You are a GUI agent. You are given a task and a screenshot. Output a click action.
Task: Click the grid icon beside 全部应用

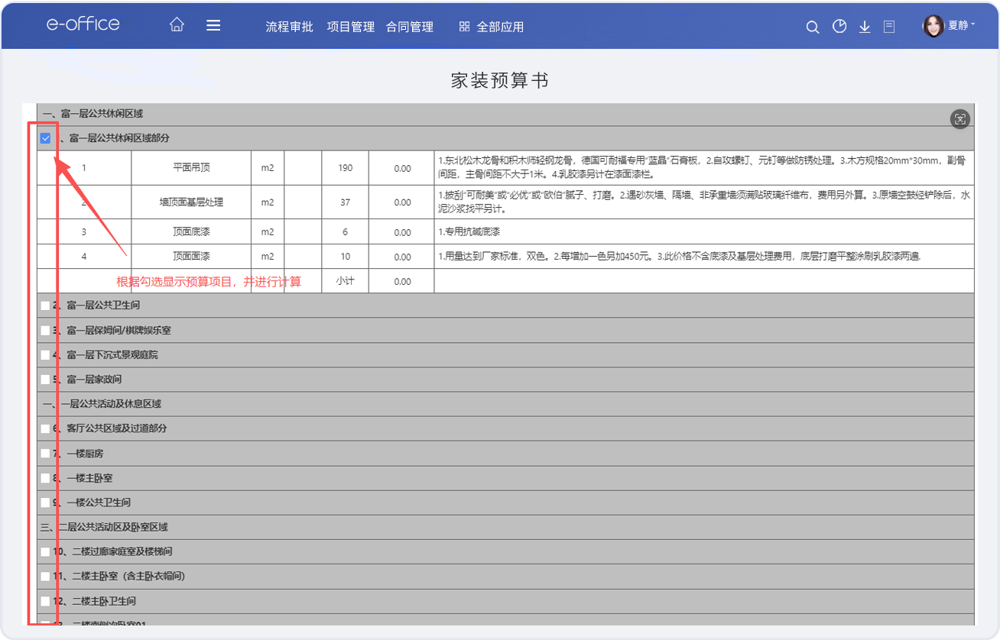click(x=464, y=27)
